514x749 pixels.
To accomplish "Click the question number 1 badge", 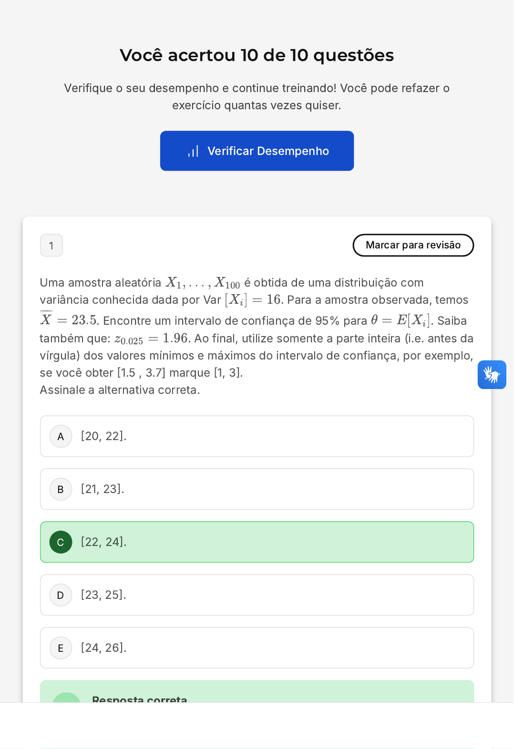I will tap(51, 246).
